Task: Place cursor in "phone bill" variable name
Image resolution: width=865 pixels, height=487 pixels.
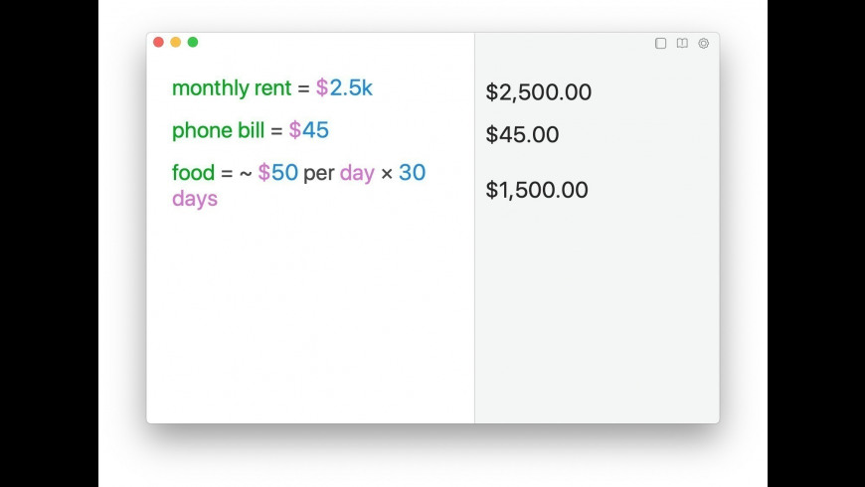Action: 218,131
